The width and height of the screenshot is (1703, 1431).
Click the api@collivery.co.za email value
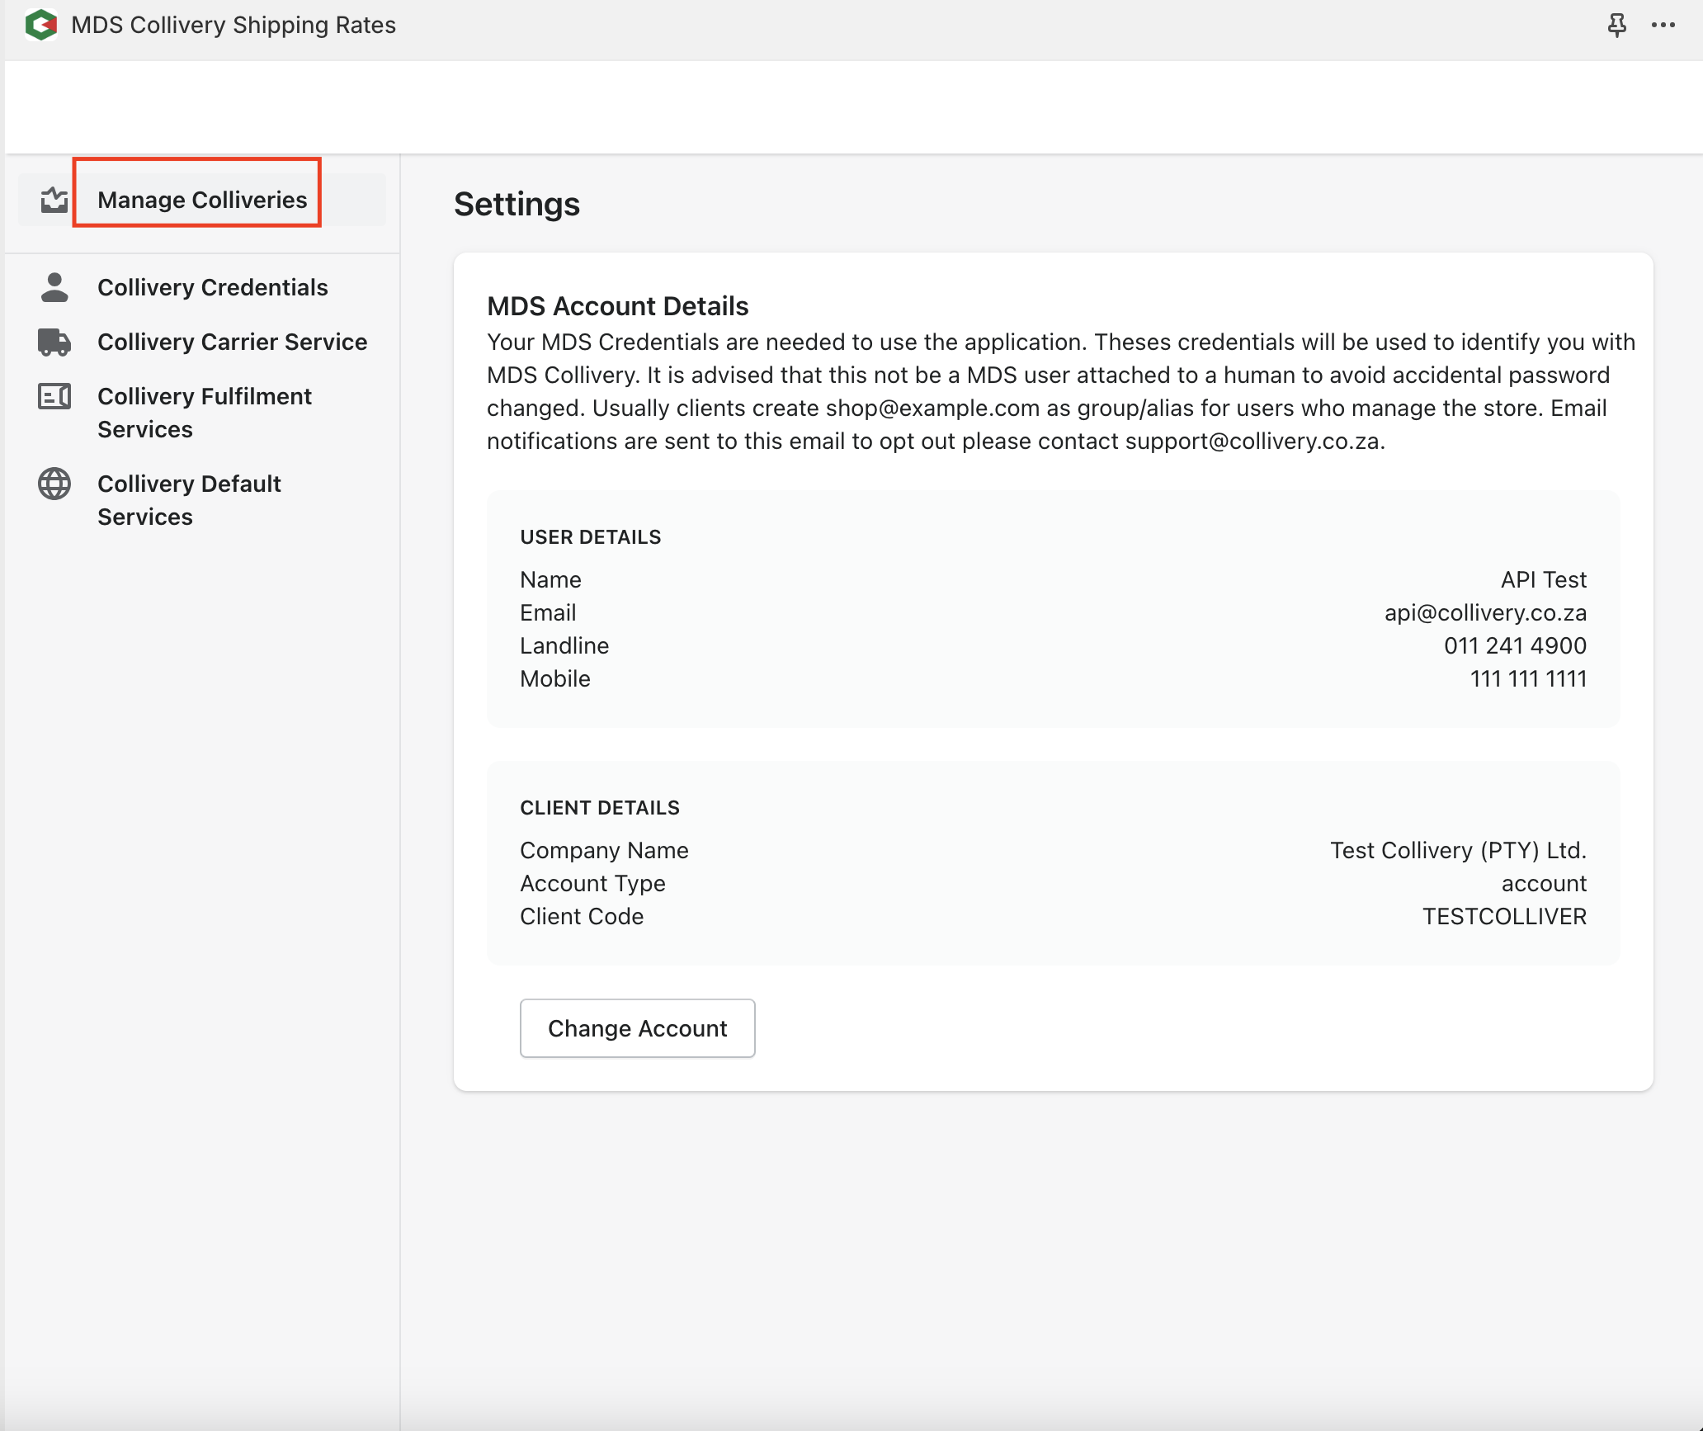[1484, 612]
